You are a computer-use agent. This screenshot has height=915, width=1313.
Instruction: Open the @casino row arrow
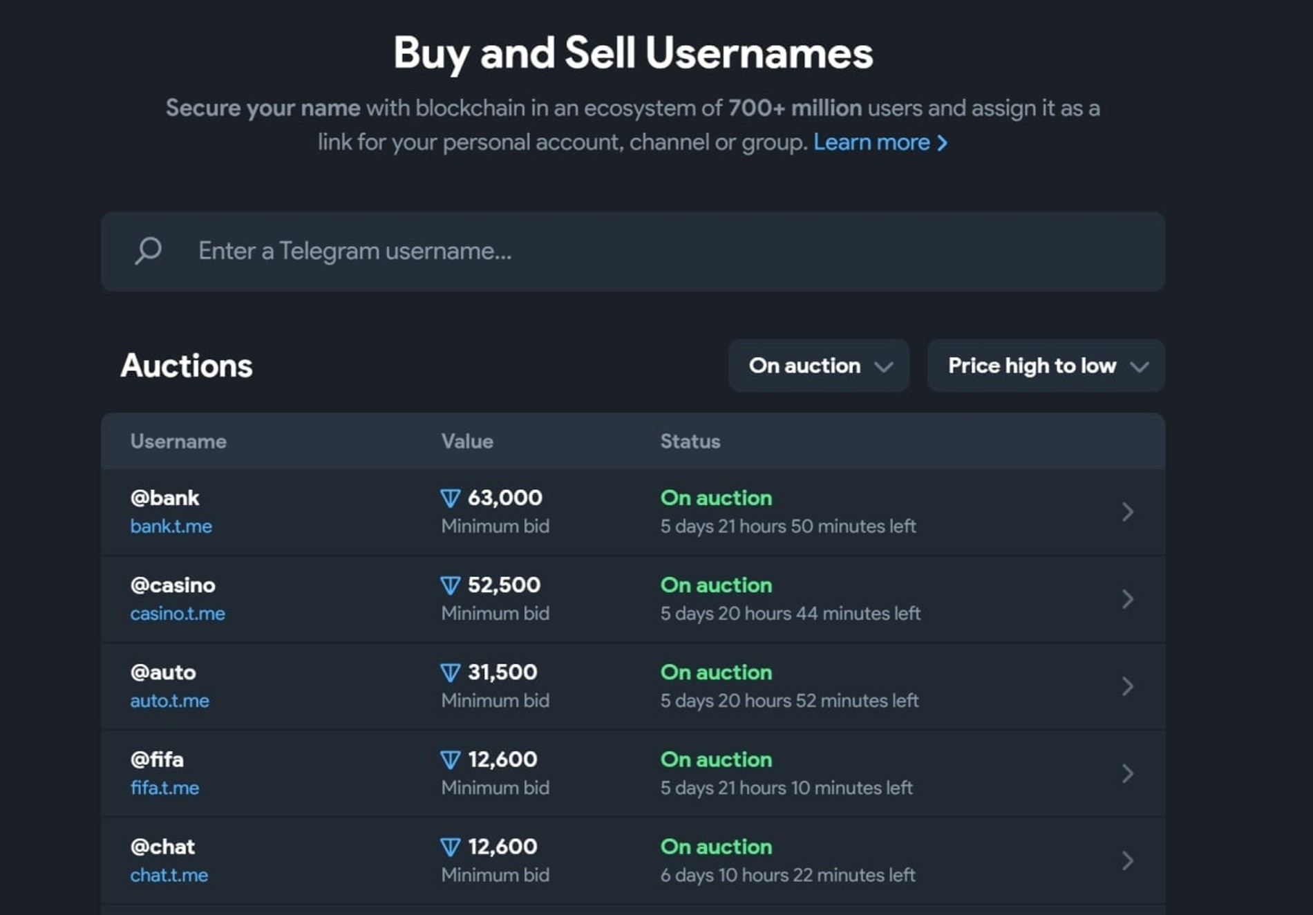[x=1127, y=599]
